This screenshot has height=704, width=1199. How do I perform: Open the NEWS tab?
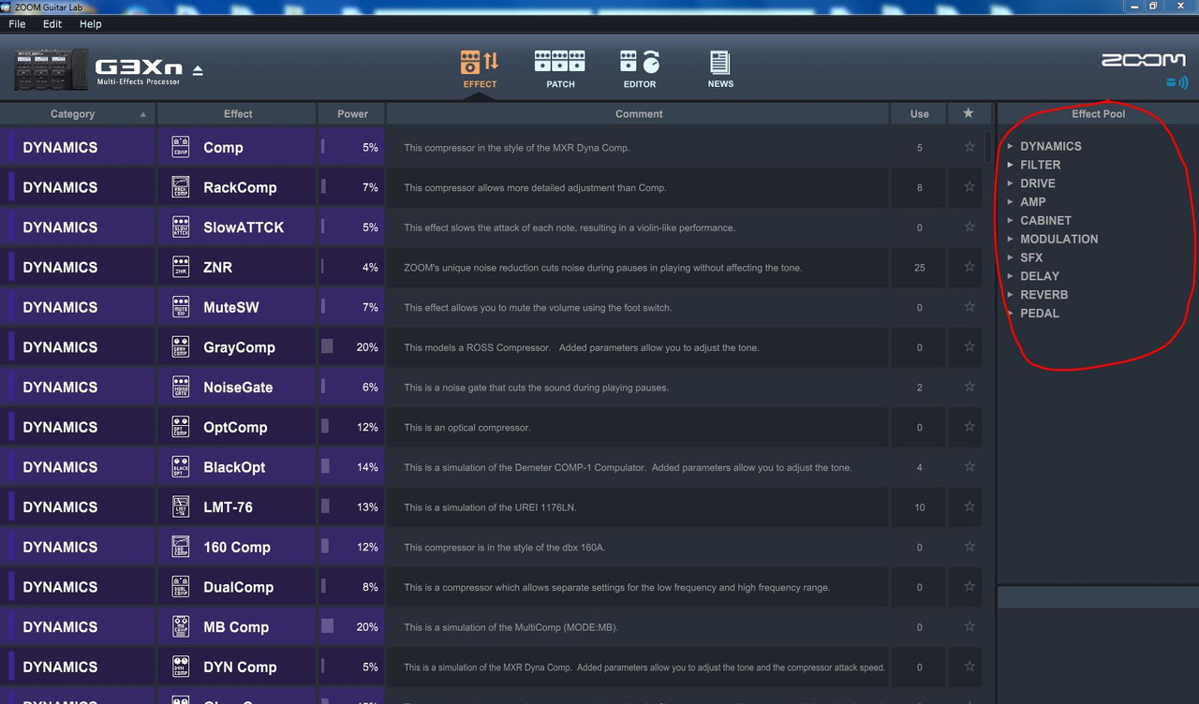[720, 69]
